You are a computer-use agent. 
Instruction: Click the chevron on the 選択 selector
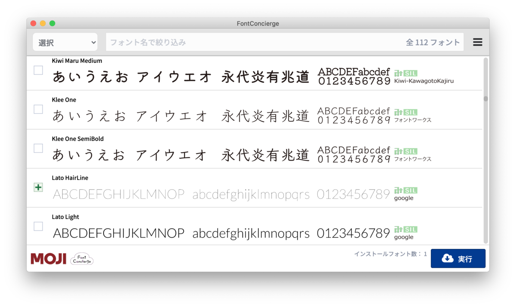(x=93, y=42)
